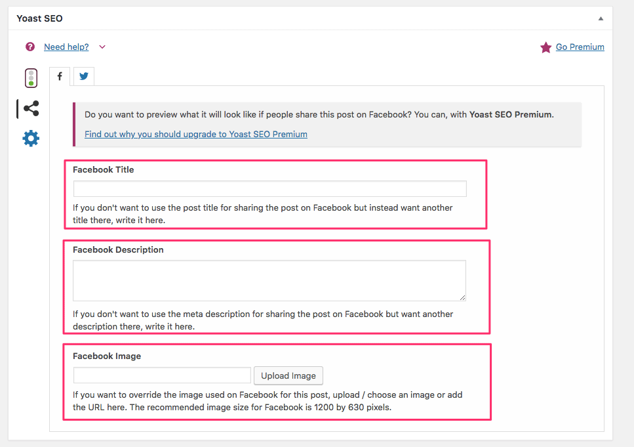Click the Go Premium star icon
Viewport: 634px width, 447px height.
pyautogui.click(x=546, y=47)
